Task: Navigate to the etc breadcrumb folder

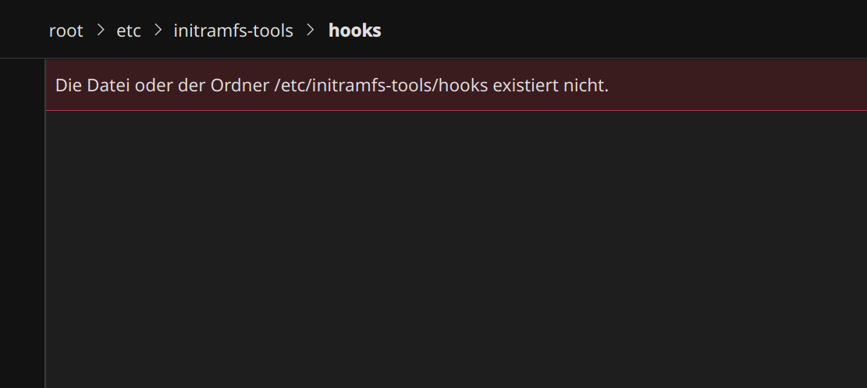Action: click(x=129, y=30)
